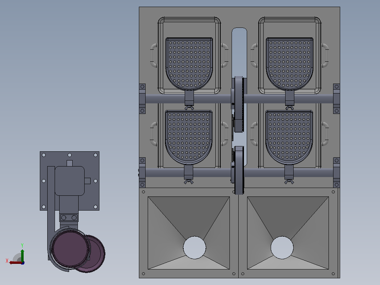Select the bottom-left perforated basket
The image size is (380, 285).
(189, 137)
